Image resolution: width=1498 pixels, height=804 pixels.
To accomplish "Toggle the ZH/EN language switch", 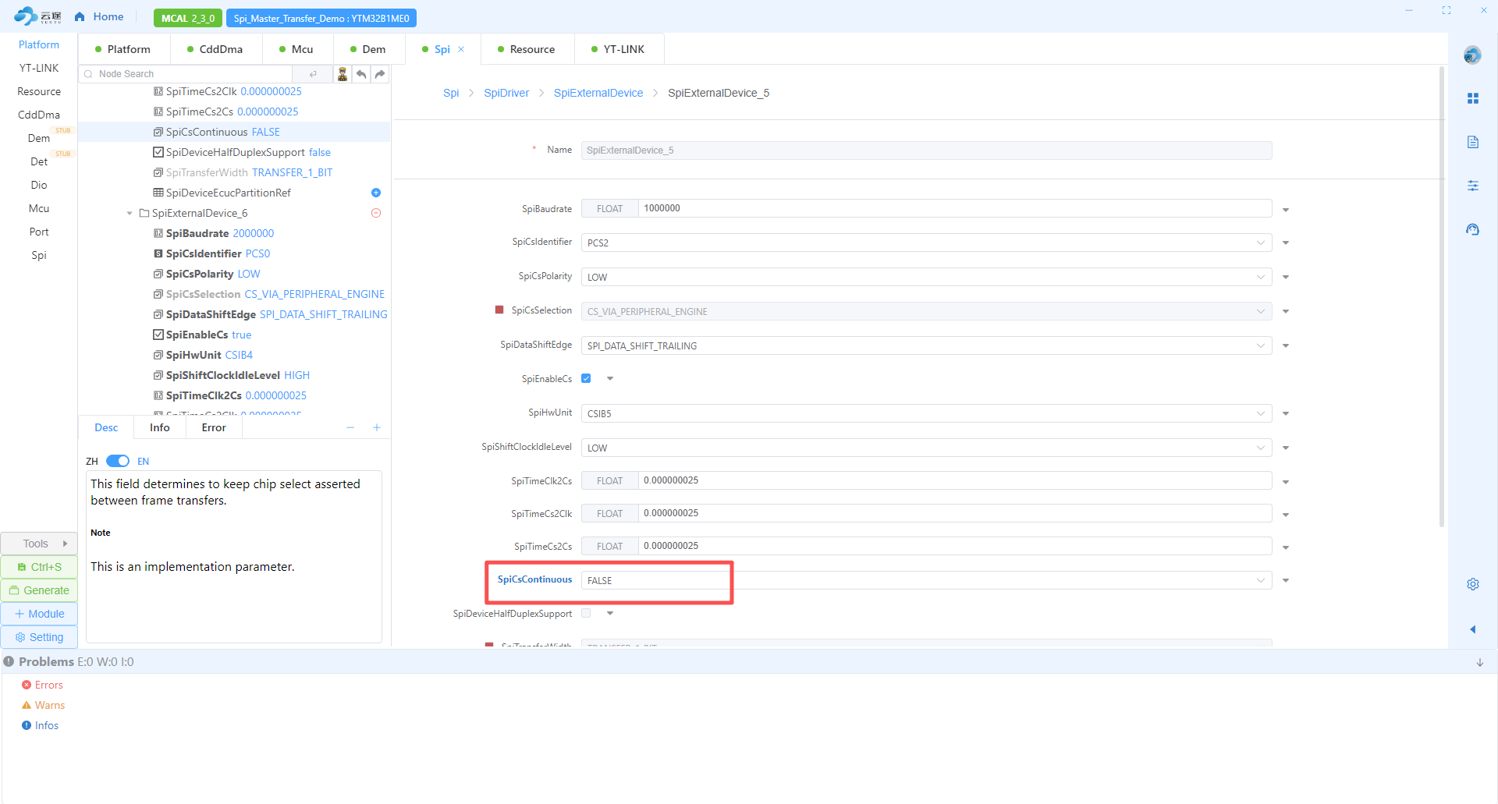I will coord(118,461).
